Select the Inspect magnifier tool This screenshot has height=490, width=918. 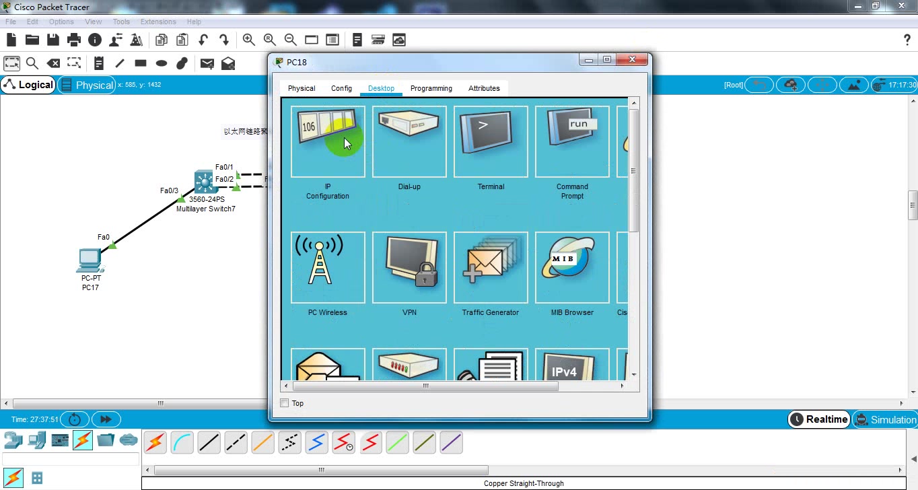(x=32, y=63)
